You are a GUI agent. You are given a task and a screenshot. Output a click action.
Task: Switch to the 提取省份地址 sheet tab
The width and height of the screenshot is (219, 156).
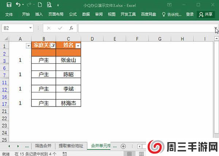pyautogui.click(x=71, y=146)
